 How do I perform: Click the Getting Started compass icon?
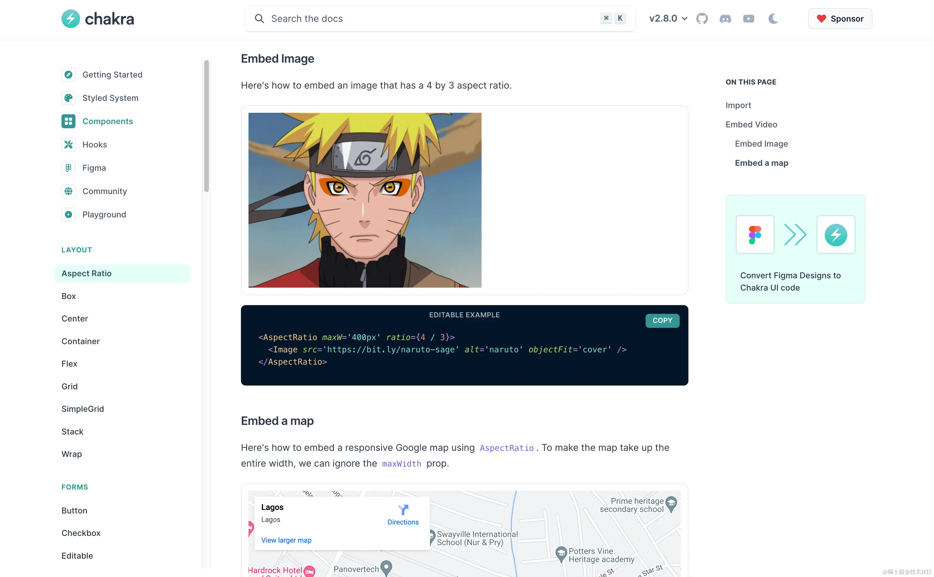68,74
